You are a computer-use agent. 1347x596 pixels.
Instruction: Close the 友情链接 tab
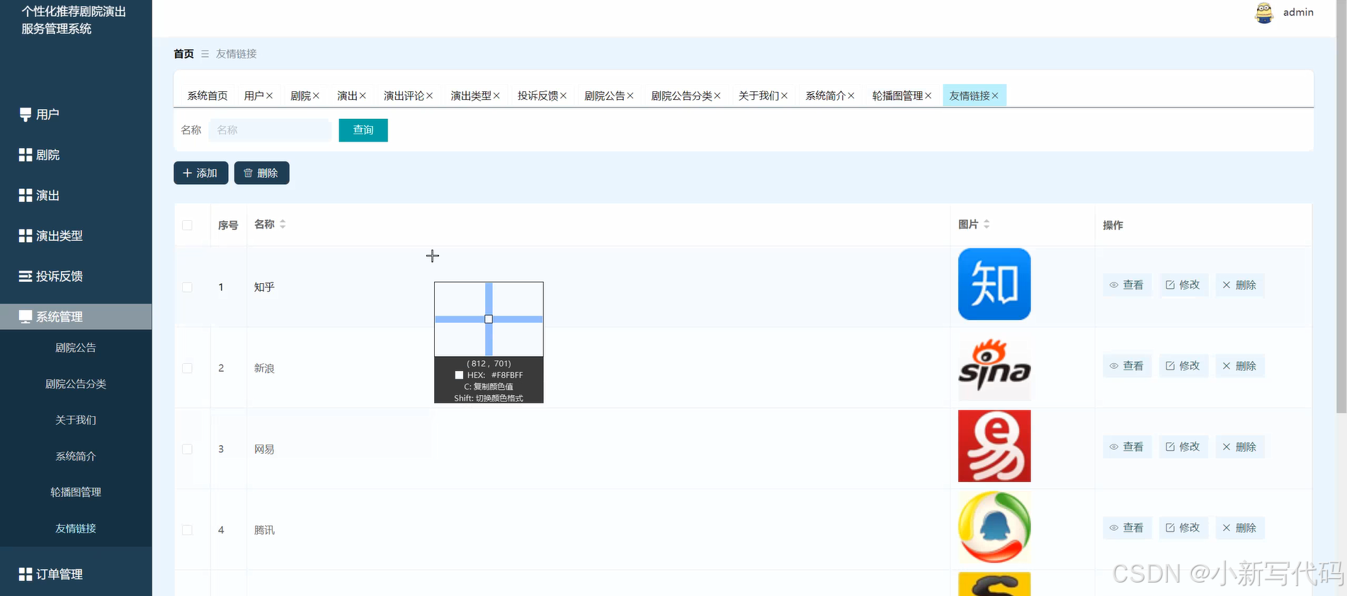pyautogui.click(x=995, y=96)
